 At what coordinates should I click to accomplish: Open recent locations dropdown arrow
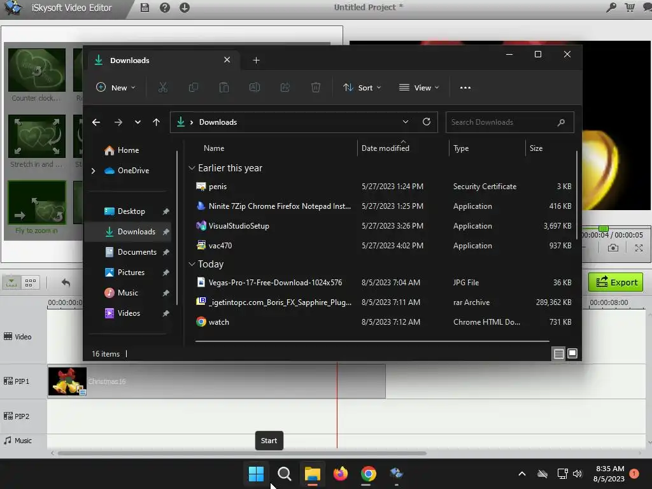pos(138,122)
